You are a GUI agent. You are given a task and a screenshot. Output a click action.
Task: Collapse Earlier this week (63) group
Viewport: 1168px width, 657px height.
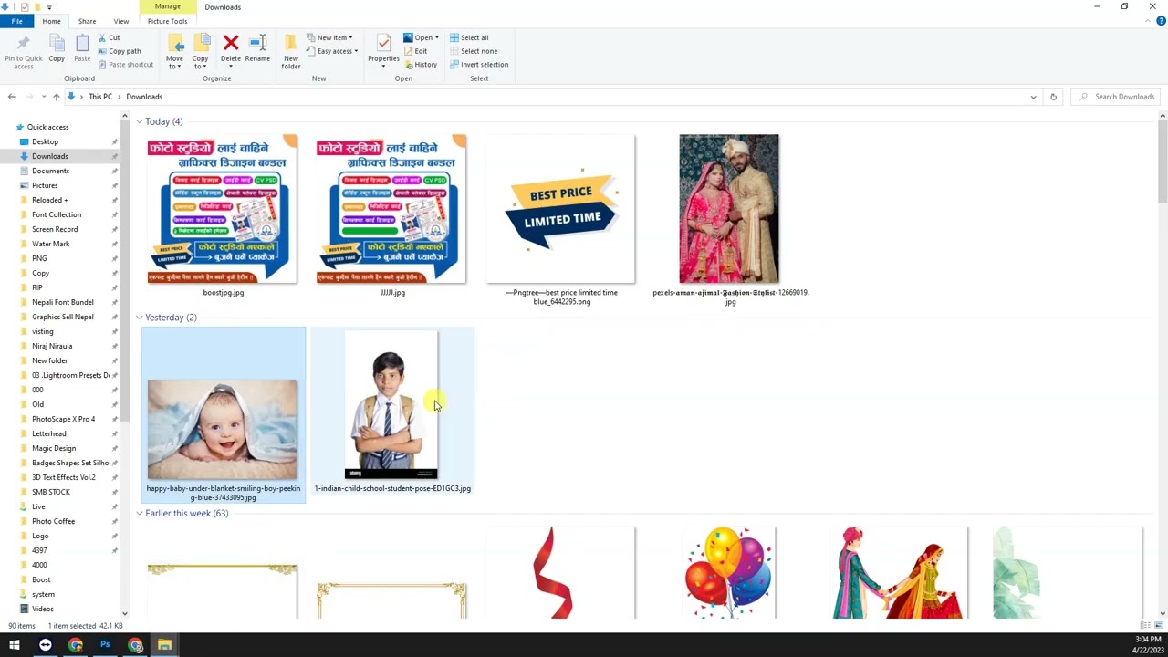[140, 514]
